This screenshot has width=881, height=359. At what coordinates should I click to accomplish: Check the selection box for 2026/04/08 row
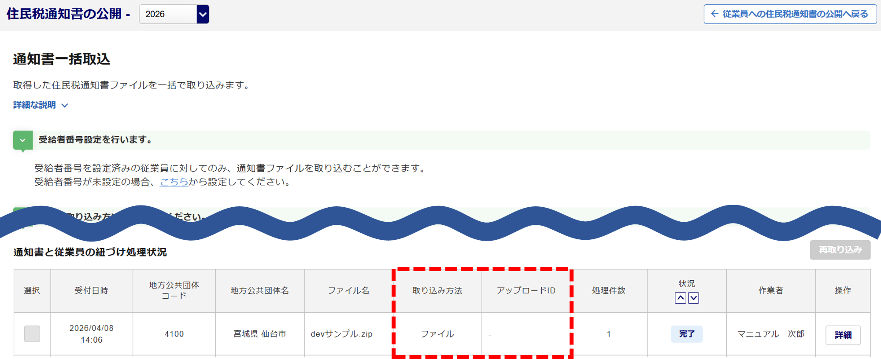(x=32, y=334)
